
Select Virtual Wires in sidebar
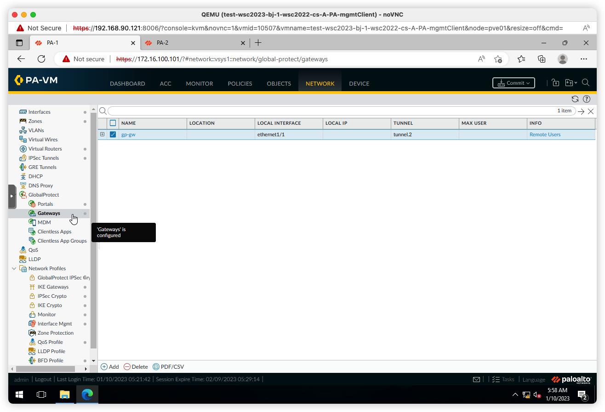tap(43, 139)
